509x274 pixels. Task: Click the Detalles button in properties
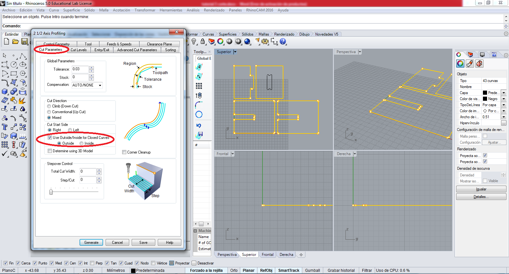(x=481, y=197)
